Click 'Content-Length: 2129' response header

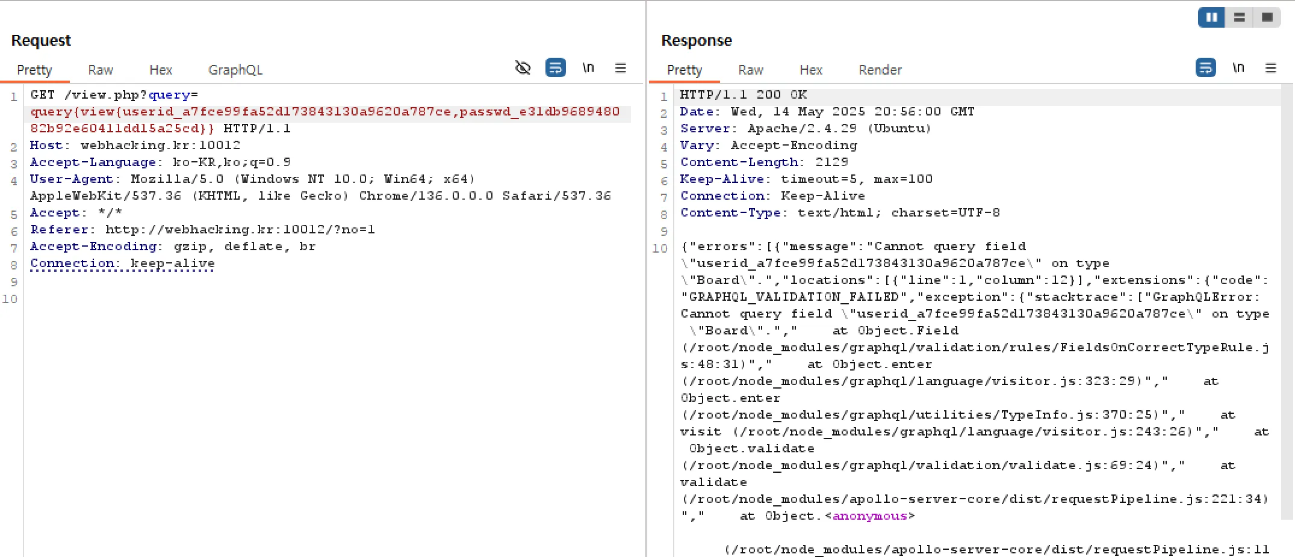(764, 162)
